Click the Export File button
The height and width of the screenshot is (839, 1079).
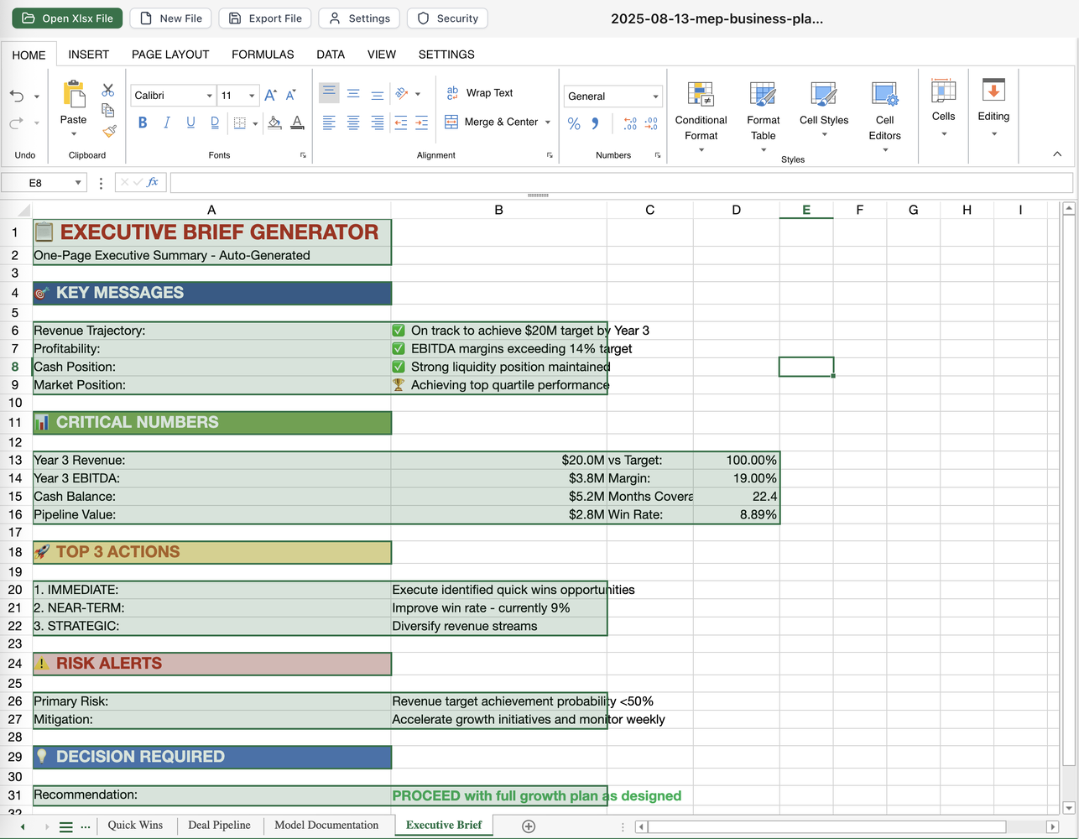click(265, 18)
